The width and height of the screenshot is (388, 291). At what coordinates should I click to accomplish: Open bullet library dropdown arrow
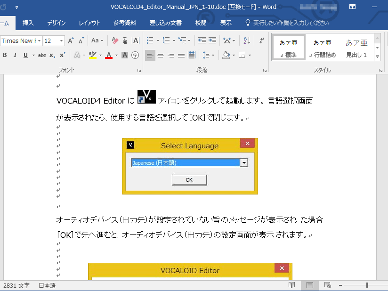(158, 40)
